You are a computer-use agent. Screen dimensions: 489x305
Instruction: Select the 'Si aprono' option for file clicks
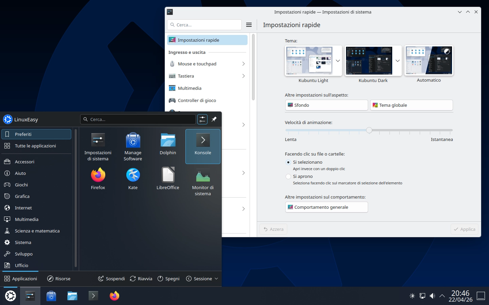pos(288,177)
